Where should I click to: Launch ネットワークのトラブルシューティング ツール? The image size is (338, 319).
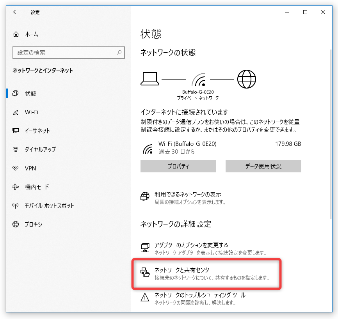(200, 295)
